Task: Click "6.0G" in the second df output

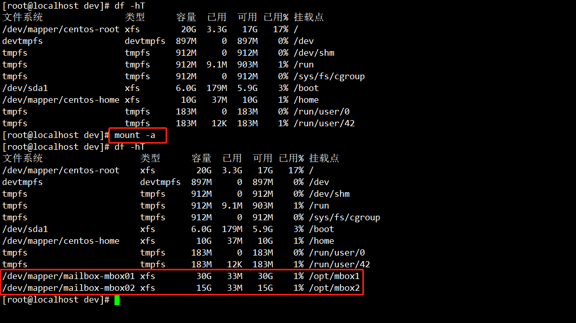Action: (x=201, y=229)
